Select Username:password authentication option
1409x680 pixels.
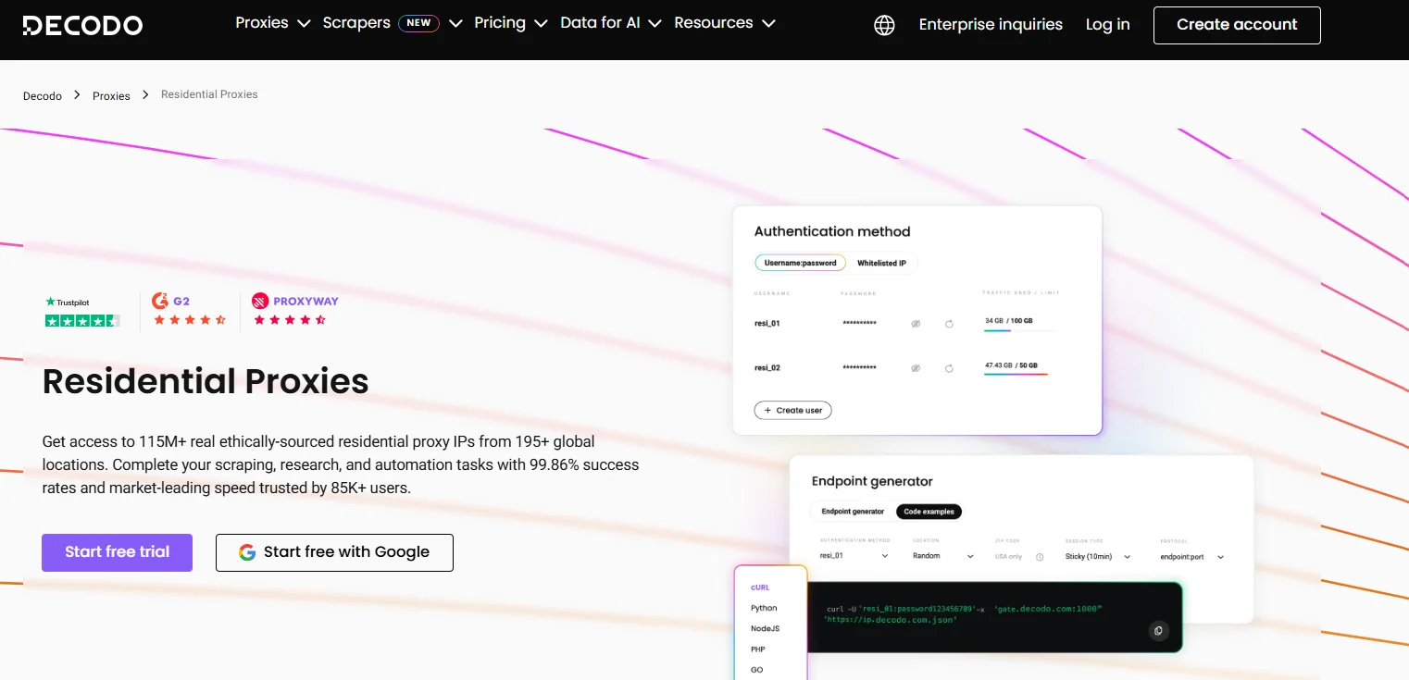(x=800, y=263)
